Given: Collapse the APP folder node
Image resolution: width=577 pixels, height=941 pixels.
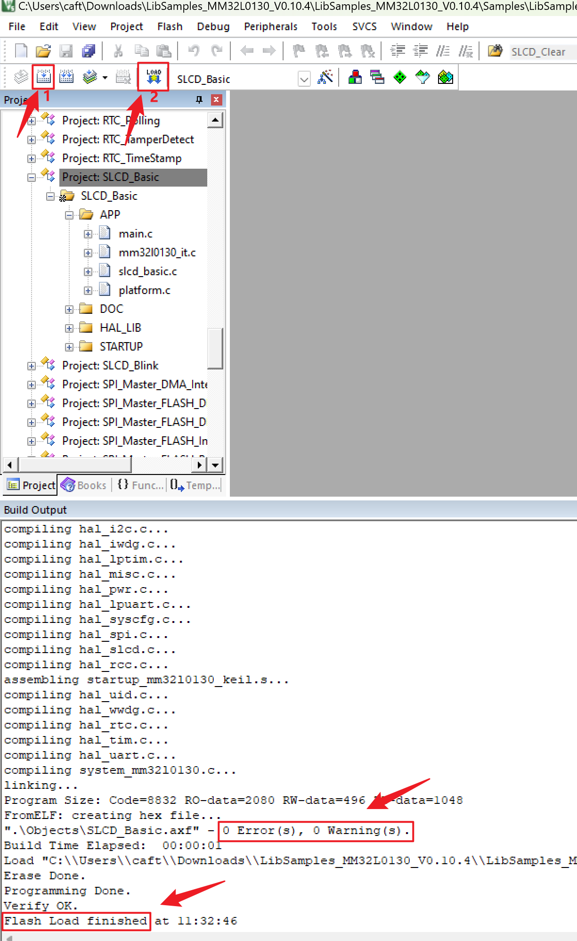Looking at the screenshot, I should (x=69, y=215).
